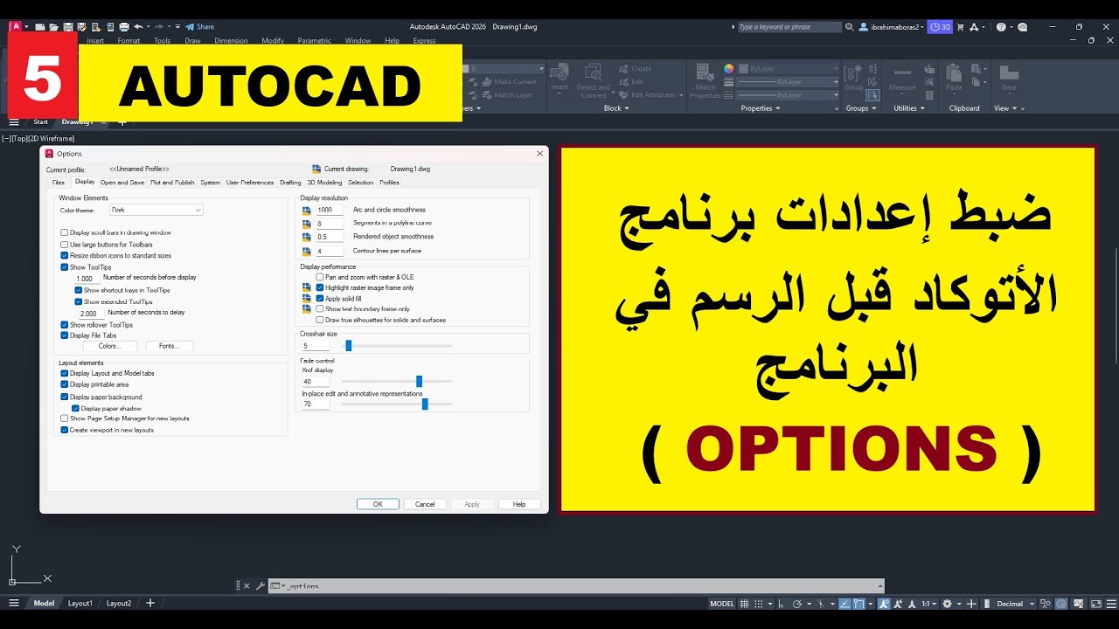Click the Open file folder icon
This screenshot has height=629, width=1119.
click(53, 27)
